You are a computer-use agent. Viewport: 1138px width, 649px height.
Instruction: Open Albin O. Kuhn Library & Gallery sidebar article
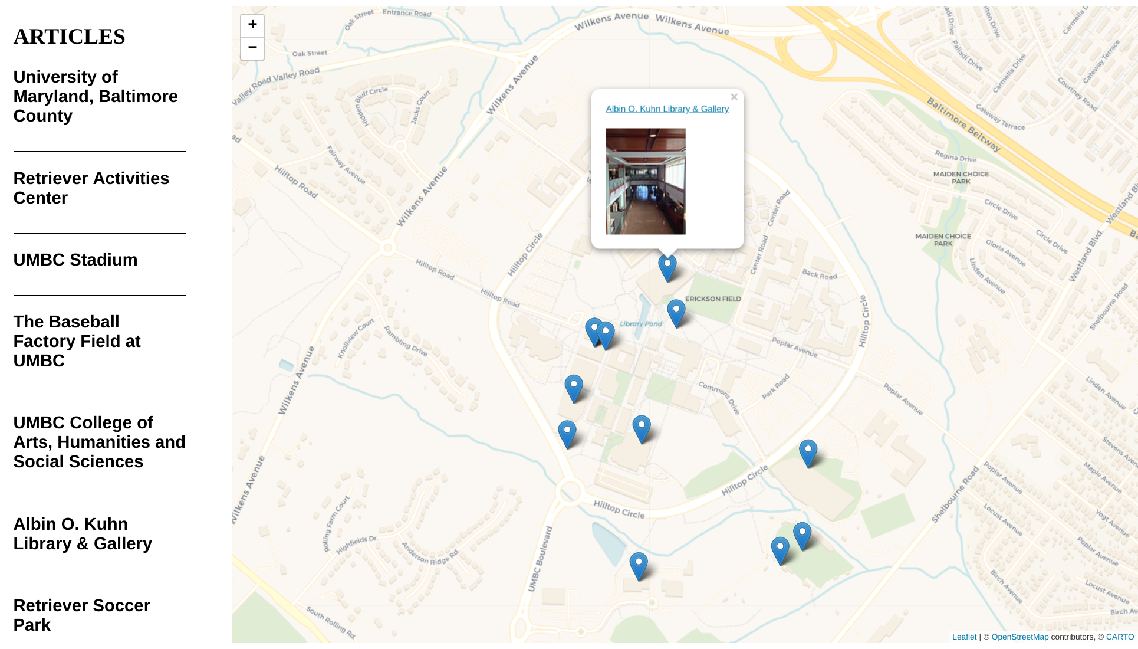pyautogui.click(x=83, y=534)
